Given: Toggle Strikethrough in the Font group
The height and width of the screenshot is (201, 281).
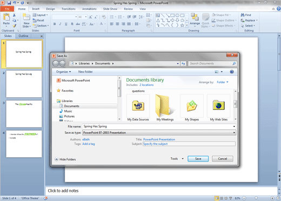Looking at the screenshot, I should tap(78, 24).
